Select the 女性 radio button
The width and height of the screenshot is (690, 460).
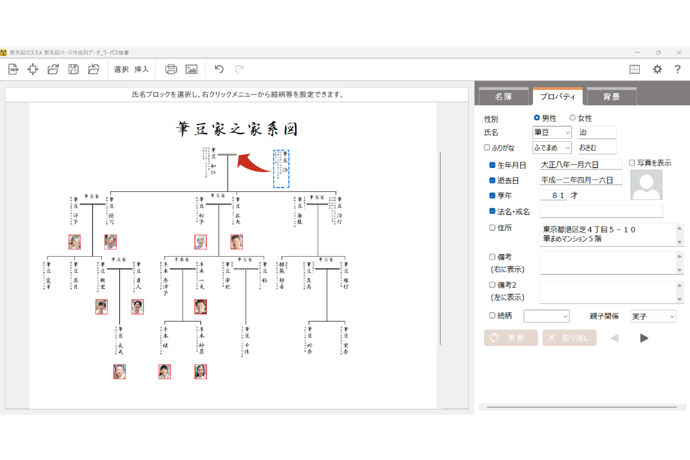572,118
